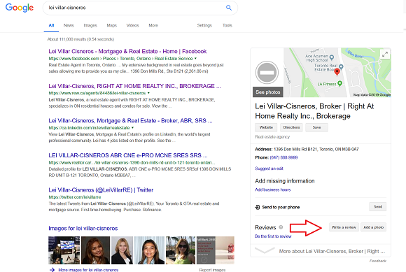
Task: Click the blue search magnifier icon
Action: 229,8
